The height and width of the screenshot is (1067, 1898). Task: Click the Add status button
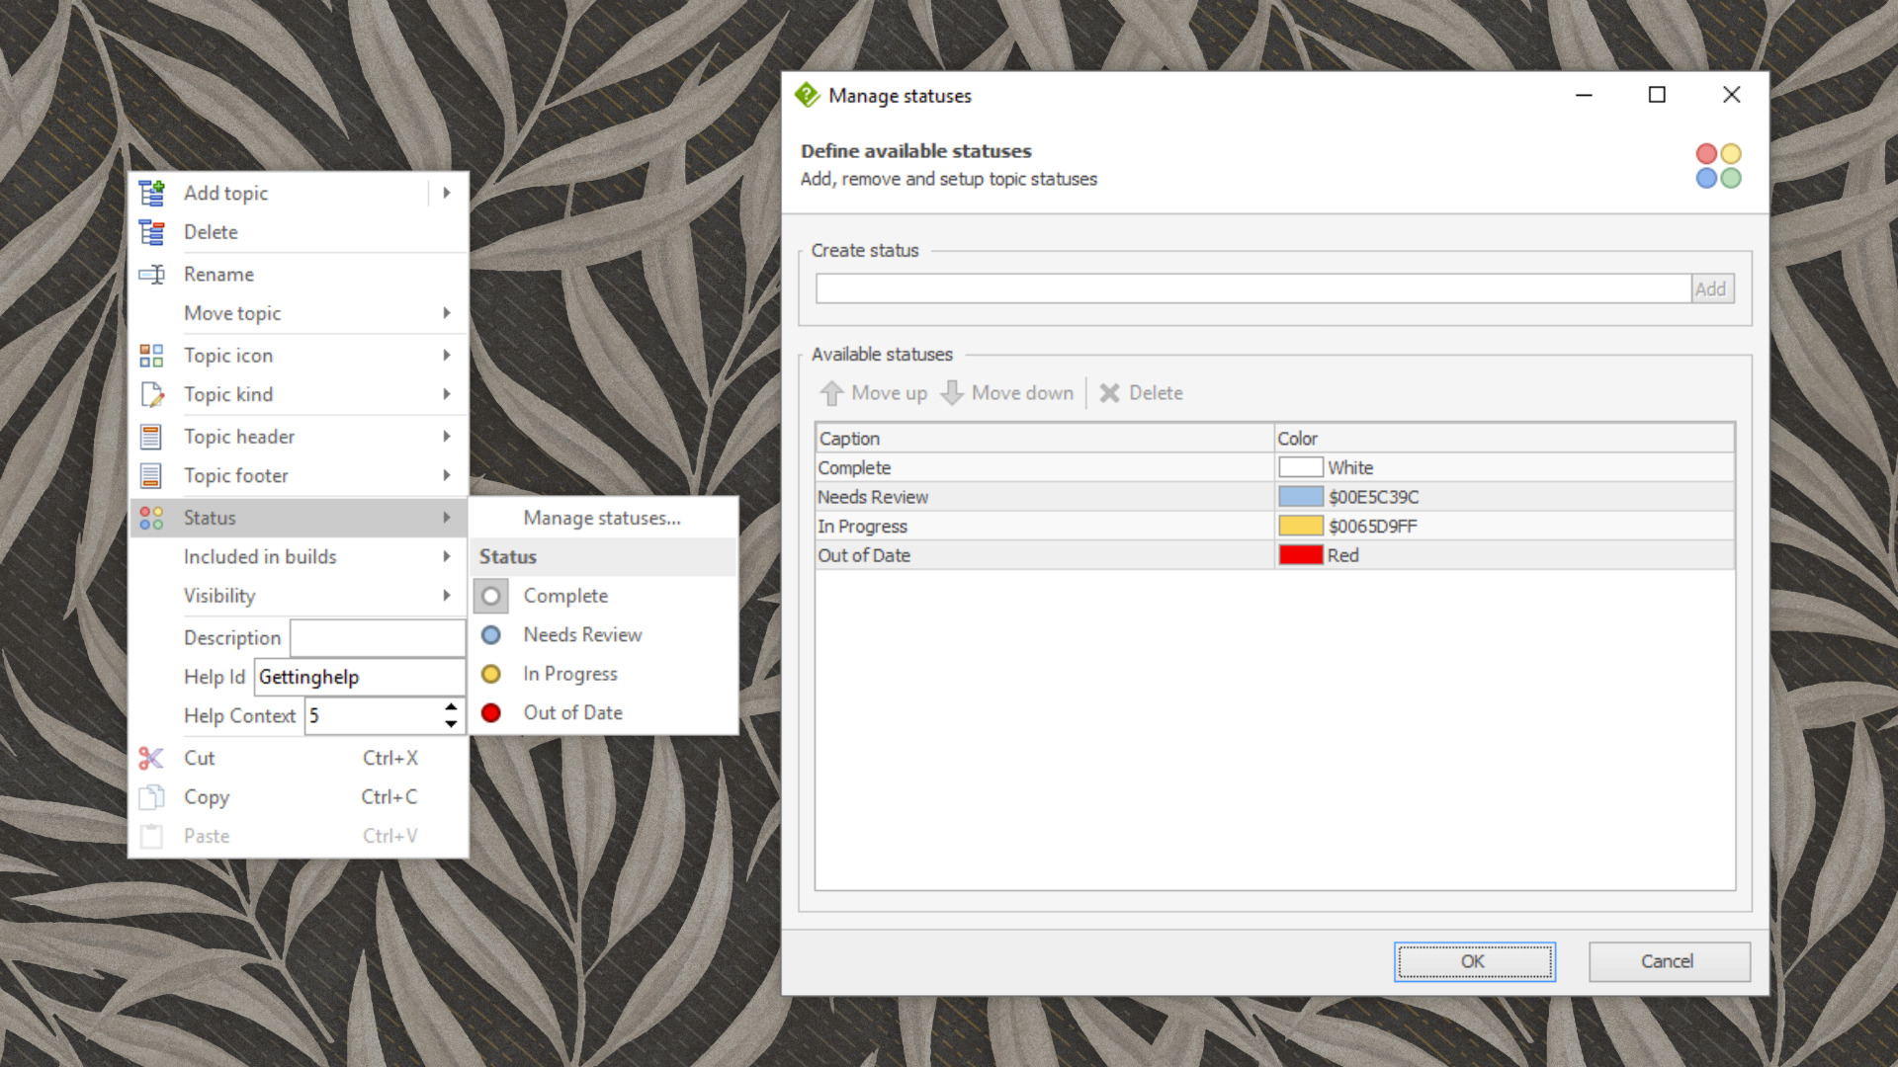coord(1712,288)
